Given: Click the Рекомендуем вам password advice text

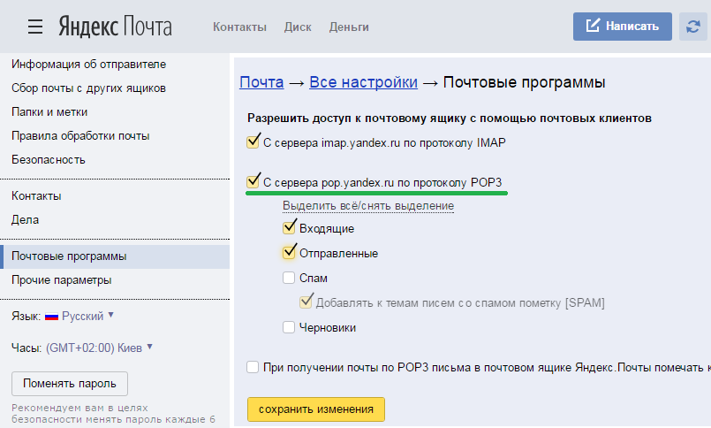Looking at the screenshot, I should (113, 413).
